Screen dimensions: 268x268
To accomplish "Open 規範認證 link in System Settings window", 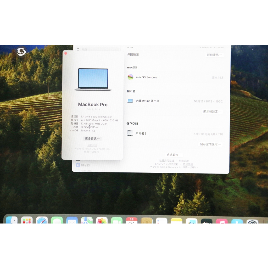I will pos(184,161).
